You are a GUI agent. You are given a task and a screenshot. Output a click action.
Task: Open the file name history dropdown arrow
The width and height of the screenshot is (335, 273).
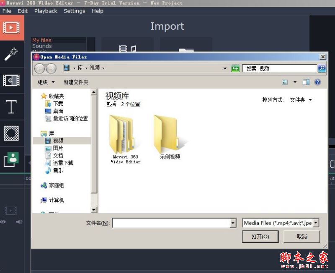click(233, 223)
